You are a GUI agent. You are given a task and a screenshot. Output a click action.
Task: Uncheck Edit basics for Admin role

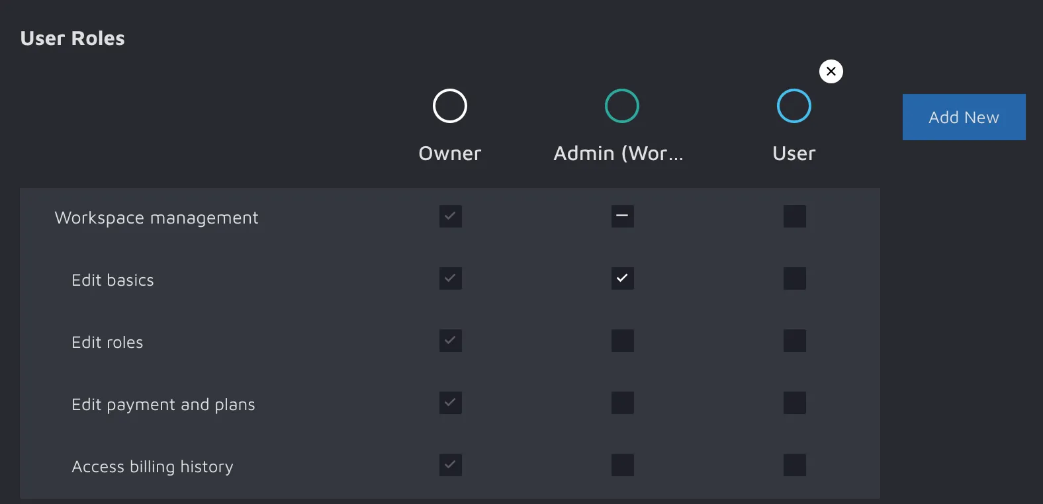[x=622, y=278]
